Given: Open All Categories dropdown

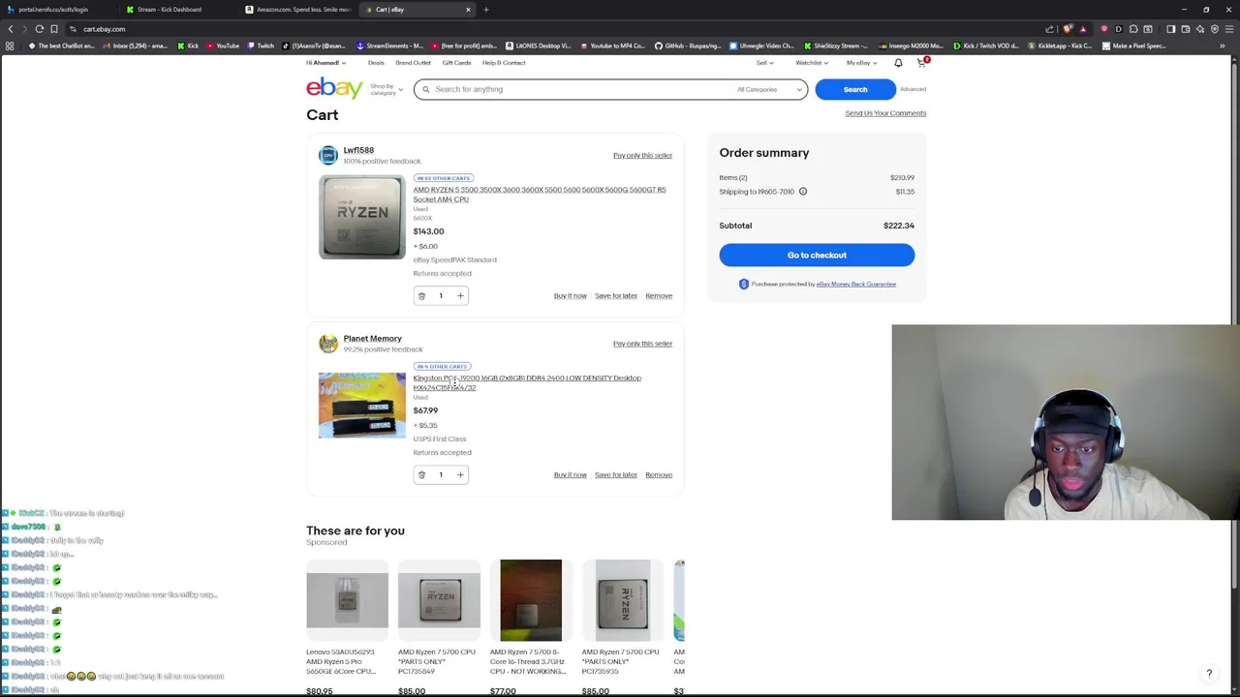Looking at the screenshot, I should click(770, 89).
